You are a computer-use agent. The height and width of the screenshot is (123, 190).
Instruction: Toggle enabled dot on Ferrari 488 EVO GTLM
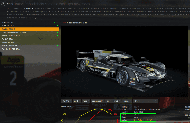[57, 35]
